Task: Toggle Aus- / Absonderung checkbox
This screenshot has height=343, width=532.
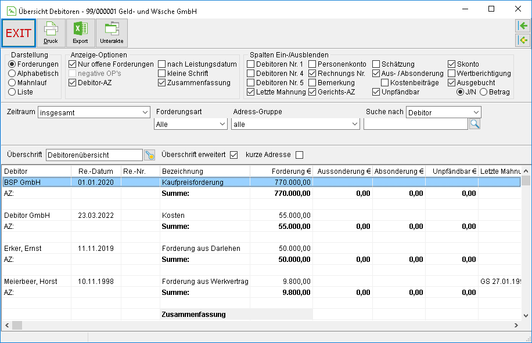Action: (376, 73)
